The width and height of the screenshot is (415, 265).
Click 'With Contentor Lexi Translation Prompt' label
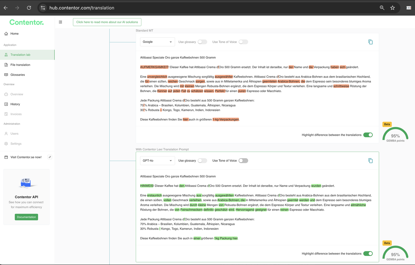162,150
